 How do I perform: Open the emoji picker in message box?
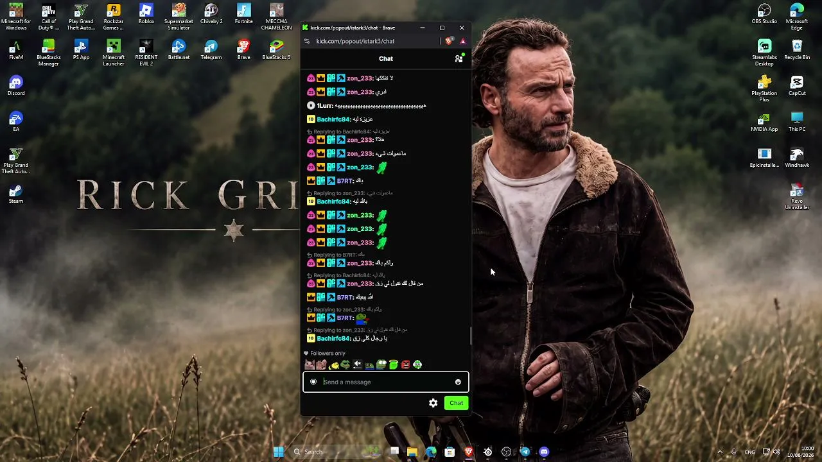[x=458, y=382]
